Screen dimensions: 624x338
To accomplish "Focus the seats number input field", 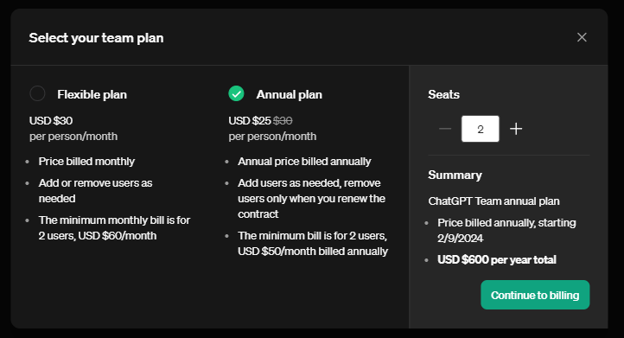I will 481,129.
